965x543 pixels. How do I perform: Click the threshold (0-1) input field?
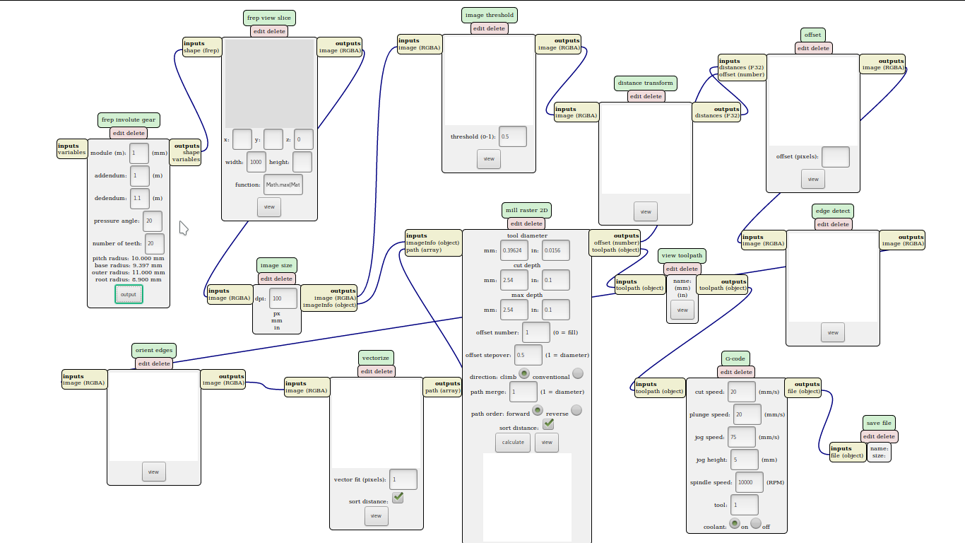click(513, 136)
